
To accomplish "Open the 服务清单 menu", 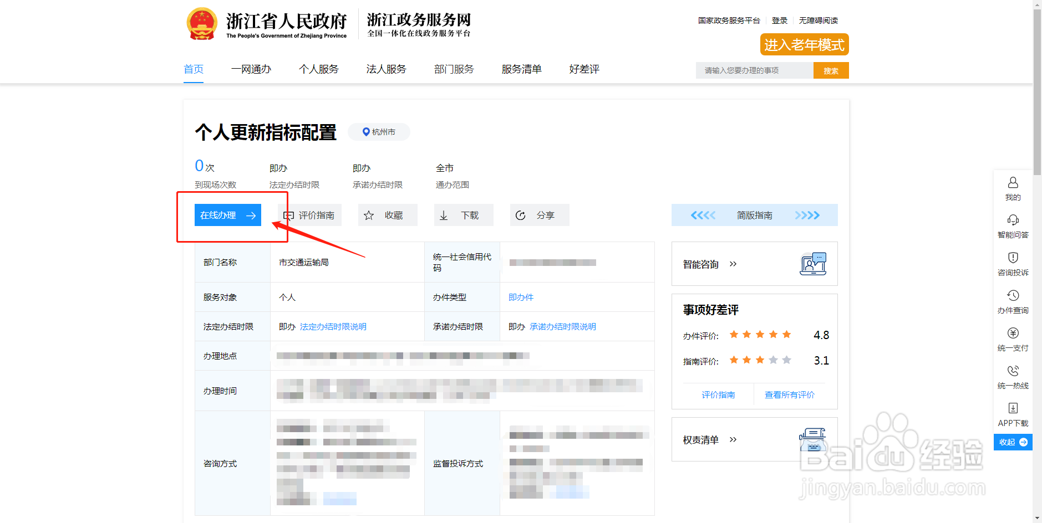I will tap(522, 69).
